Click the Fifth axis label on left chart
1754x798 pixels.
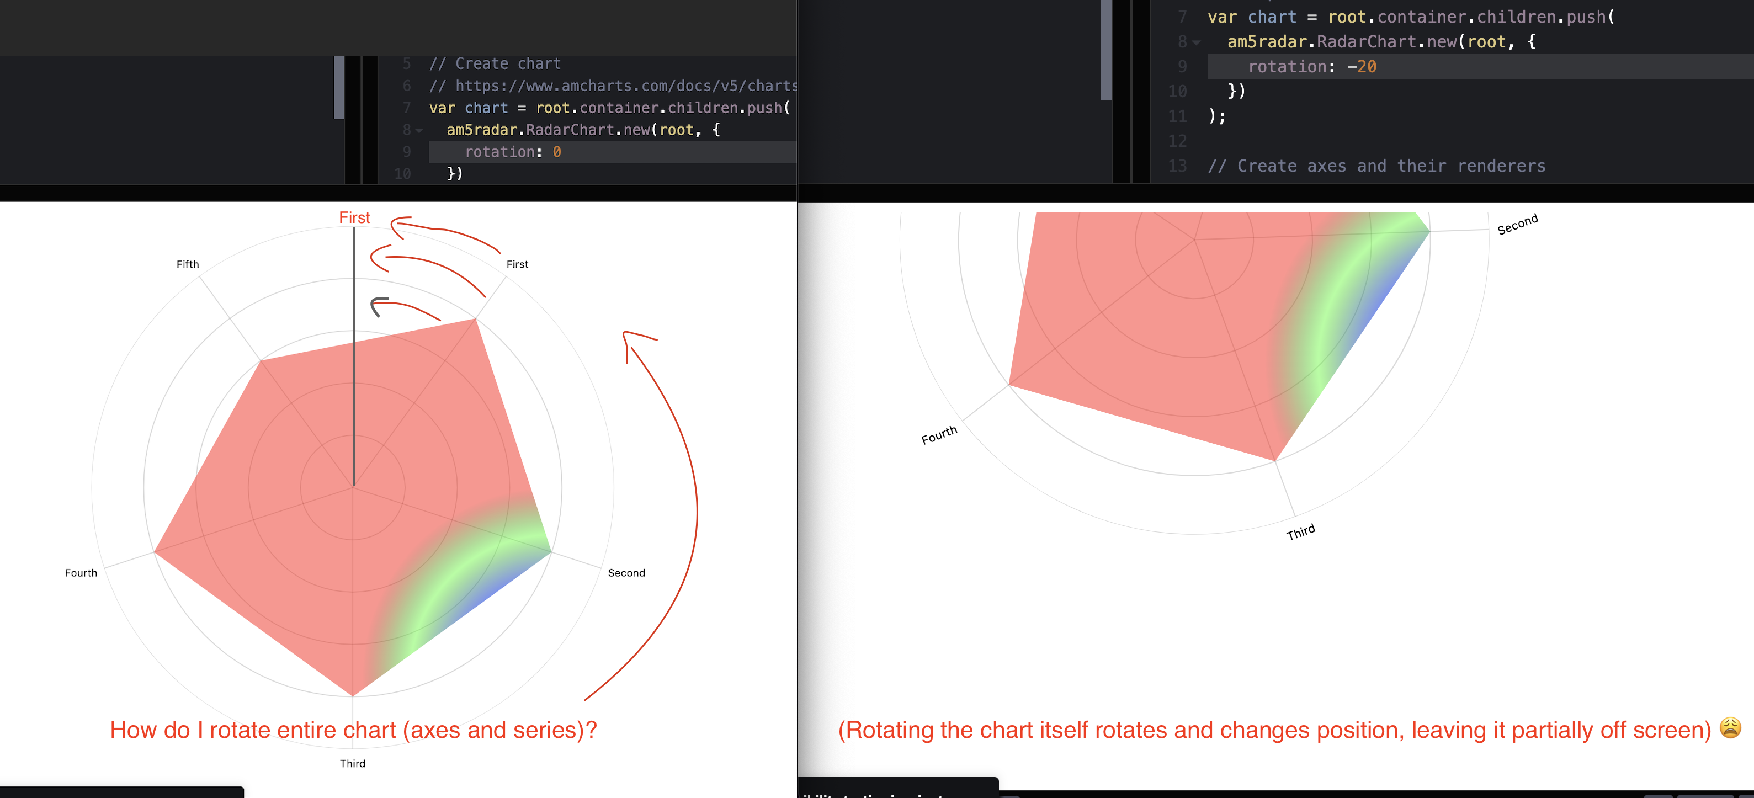click(x=188, y=264)
